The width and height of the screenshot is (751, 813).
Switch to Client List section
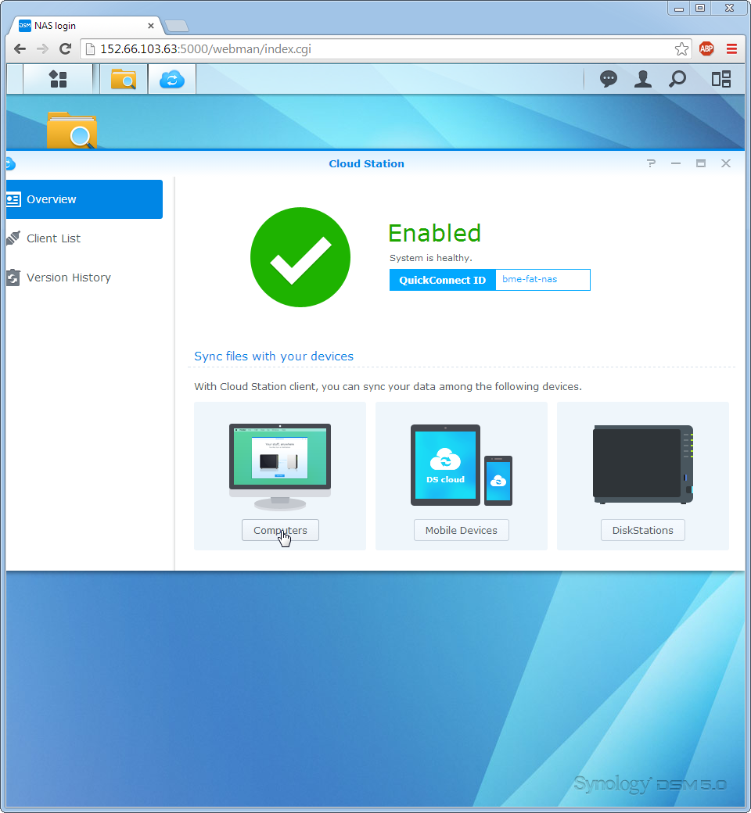[53, 238]
